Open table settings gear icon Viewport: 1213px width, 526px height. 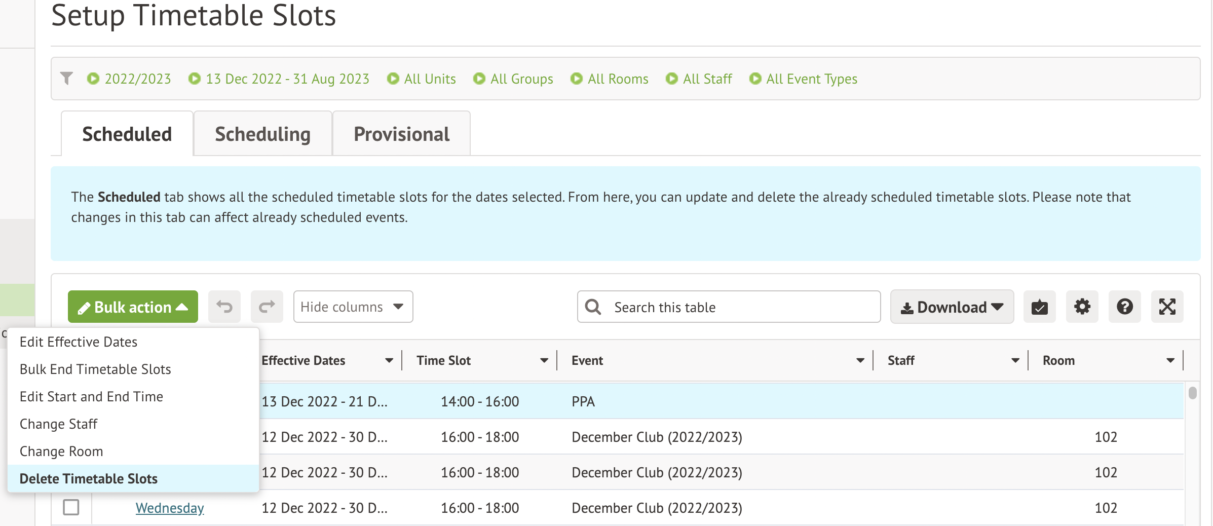tap(1082, 307)
